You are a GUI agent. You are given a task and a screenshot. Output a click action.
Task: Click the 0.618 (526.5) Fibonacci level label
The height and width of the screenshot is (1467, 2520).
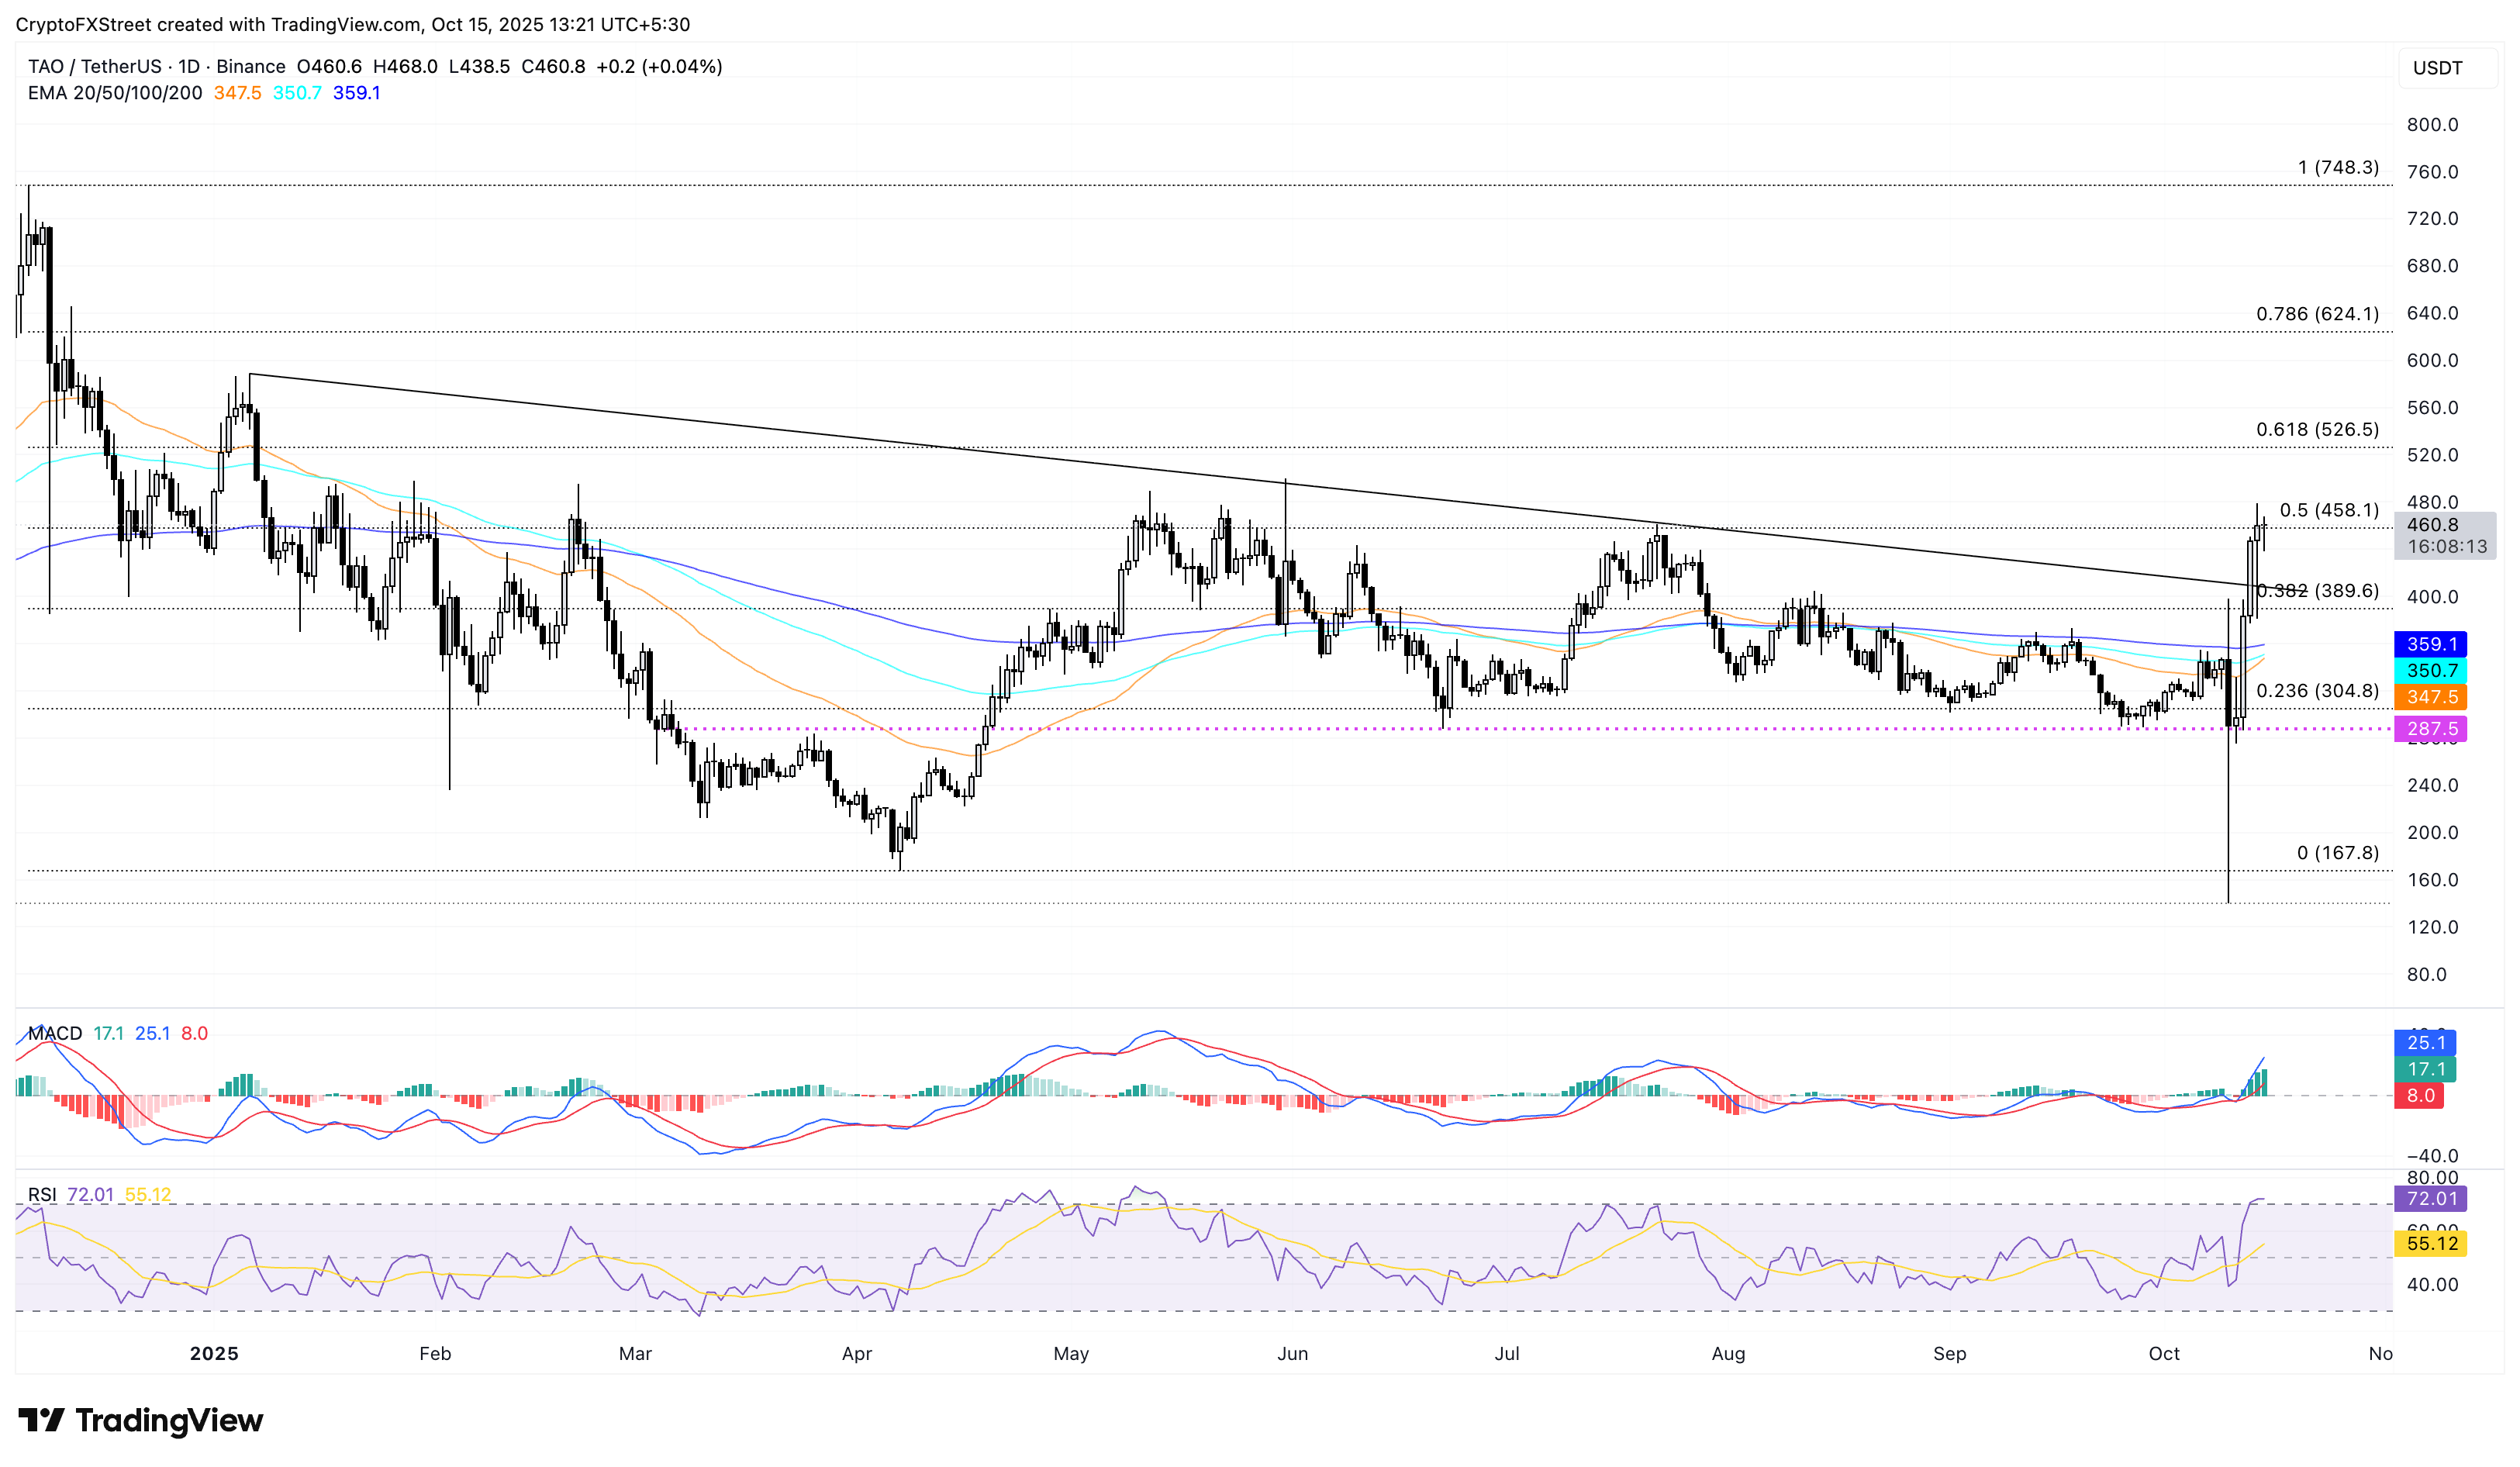click(x=2317, y=429)
